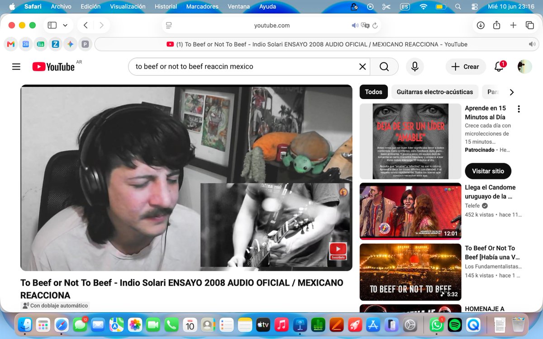Go back to previous page in Safari
Image resolution: width=543 pixels, height=339 pixels.
86,25
